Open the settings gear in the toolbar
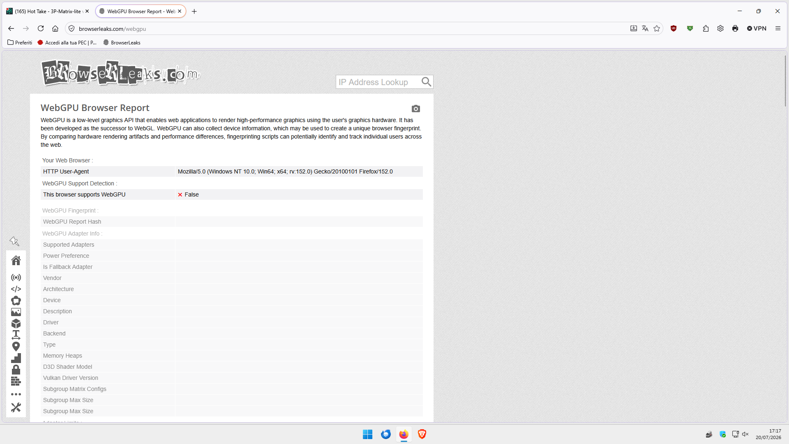The height and width of the screenshot is (444, 789). tap(720, 29)
